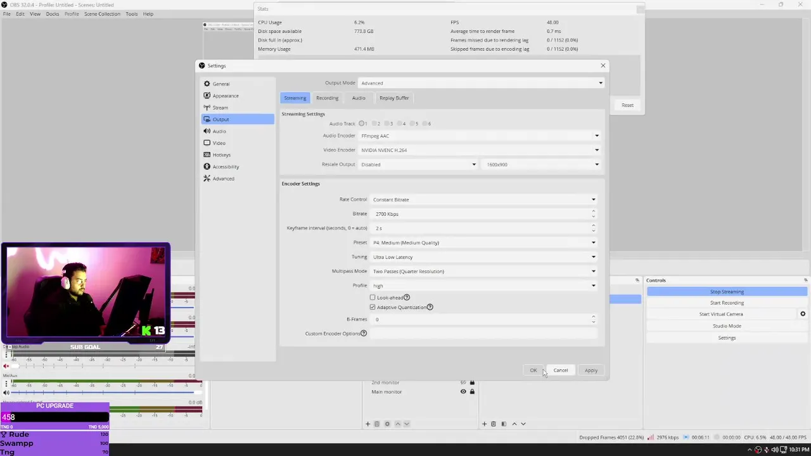Click OK in the Settings dialog
The image size is (811, 456).
pos(533,370)
